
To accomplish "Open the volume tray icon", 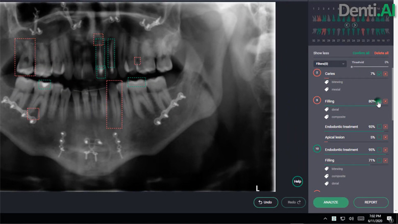I will pyautogui.click(x=351, y=218).
